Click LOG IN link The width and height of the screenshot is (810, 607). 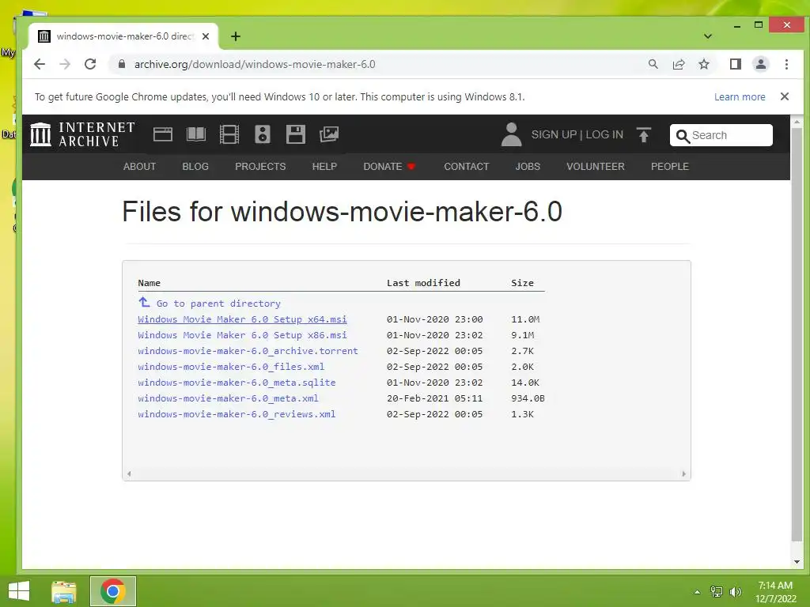(604, 134)
